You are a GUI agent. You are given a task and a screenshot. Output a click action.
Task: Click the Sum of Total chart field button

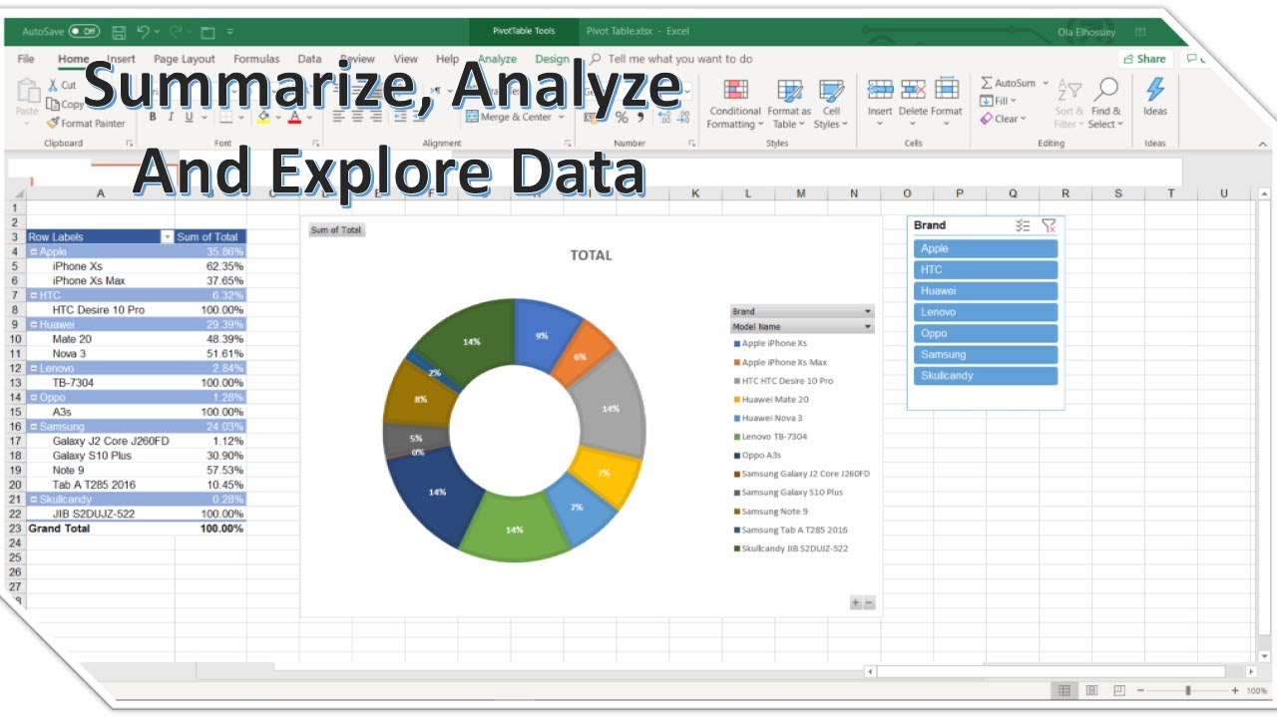coord(336,230)
